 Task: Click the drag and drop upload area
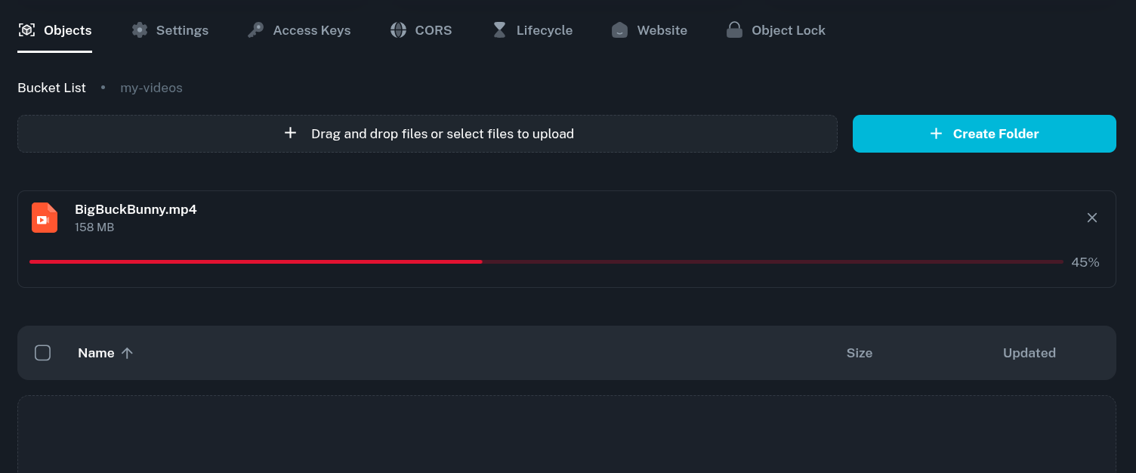coord(428,134)
